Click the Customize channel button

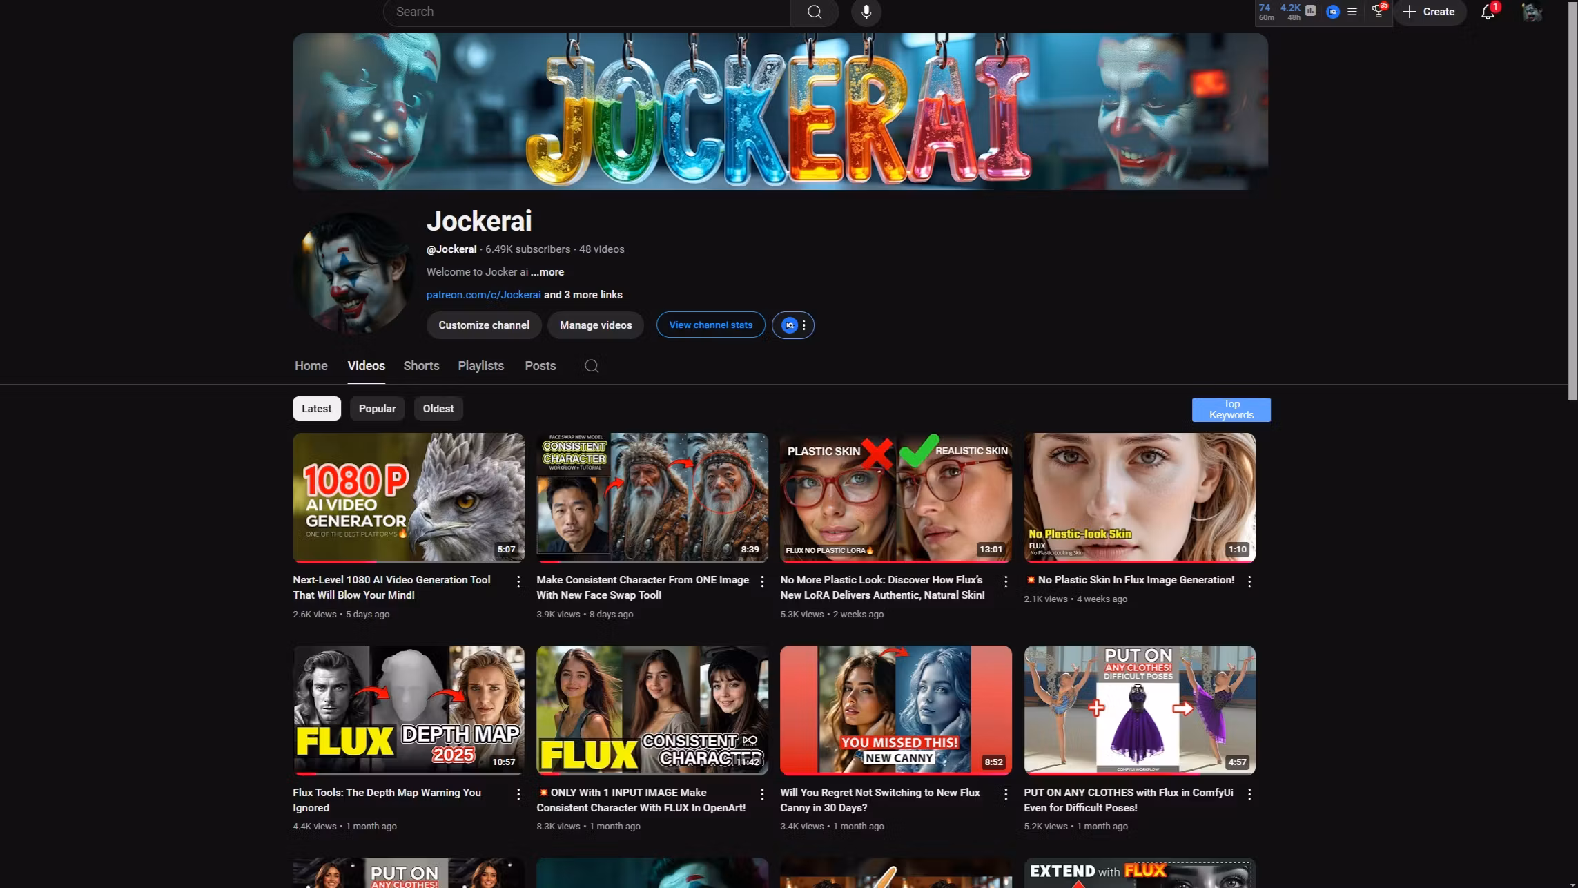(x=484, y=325)
